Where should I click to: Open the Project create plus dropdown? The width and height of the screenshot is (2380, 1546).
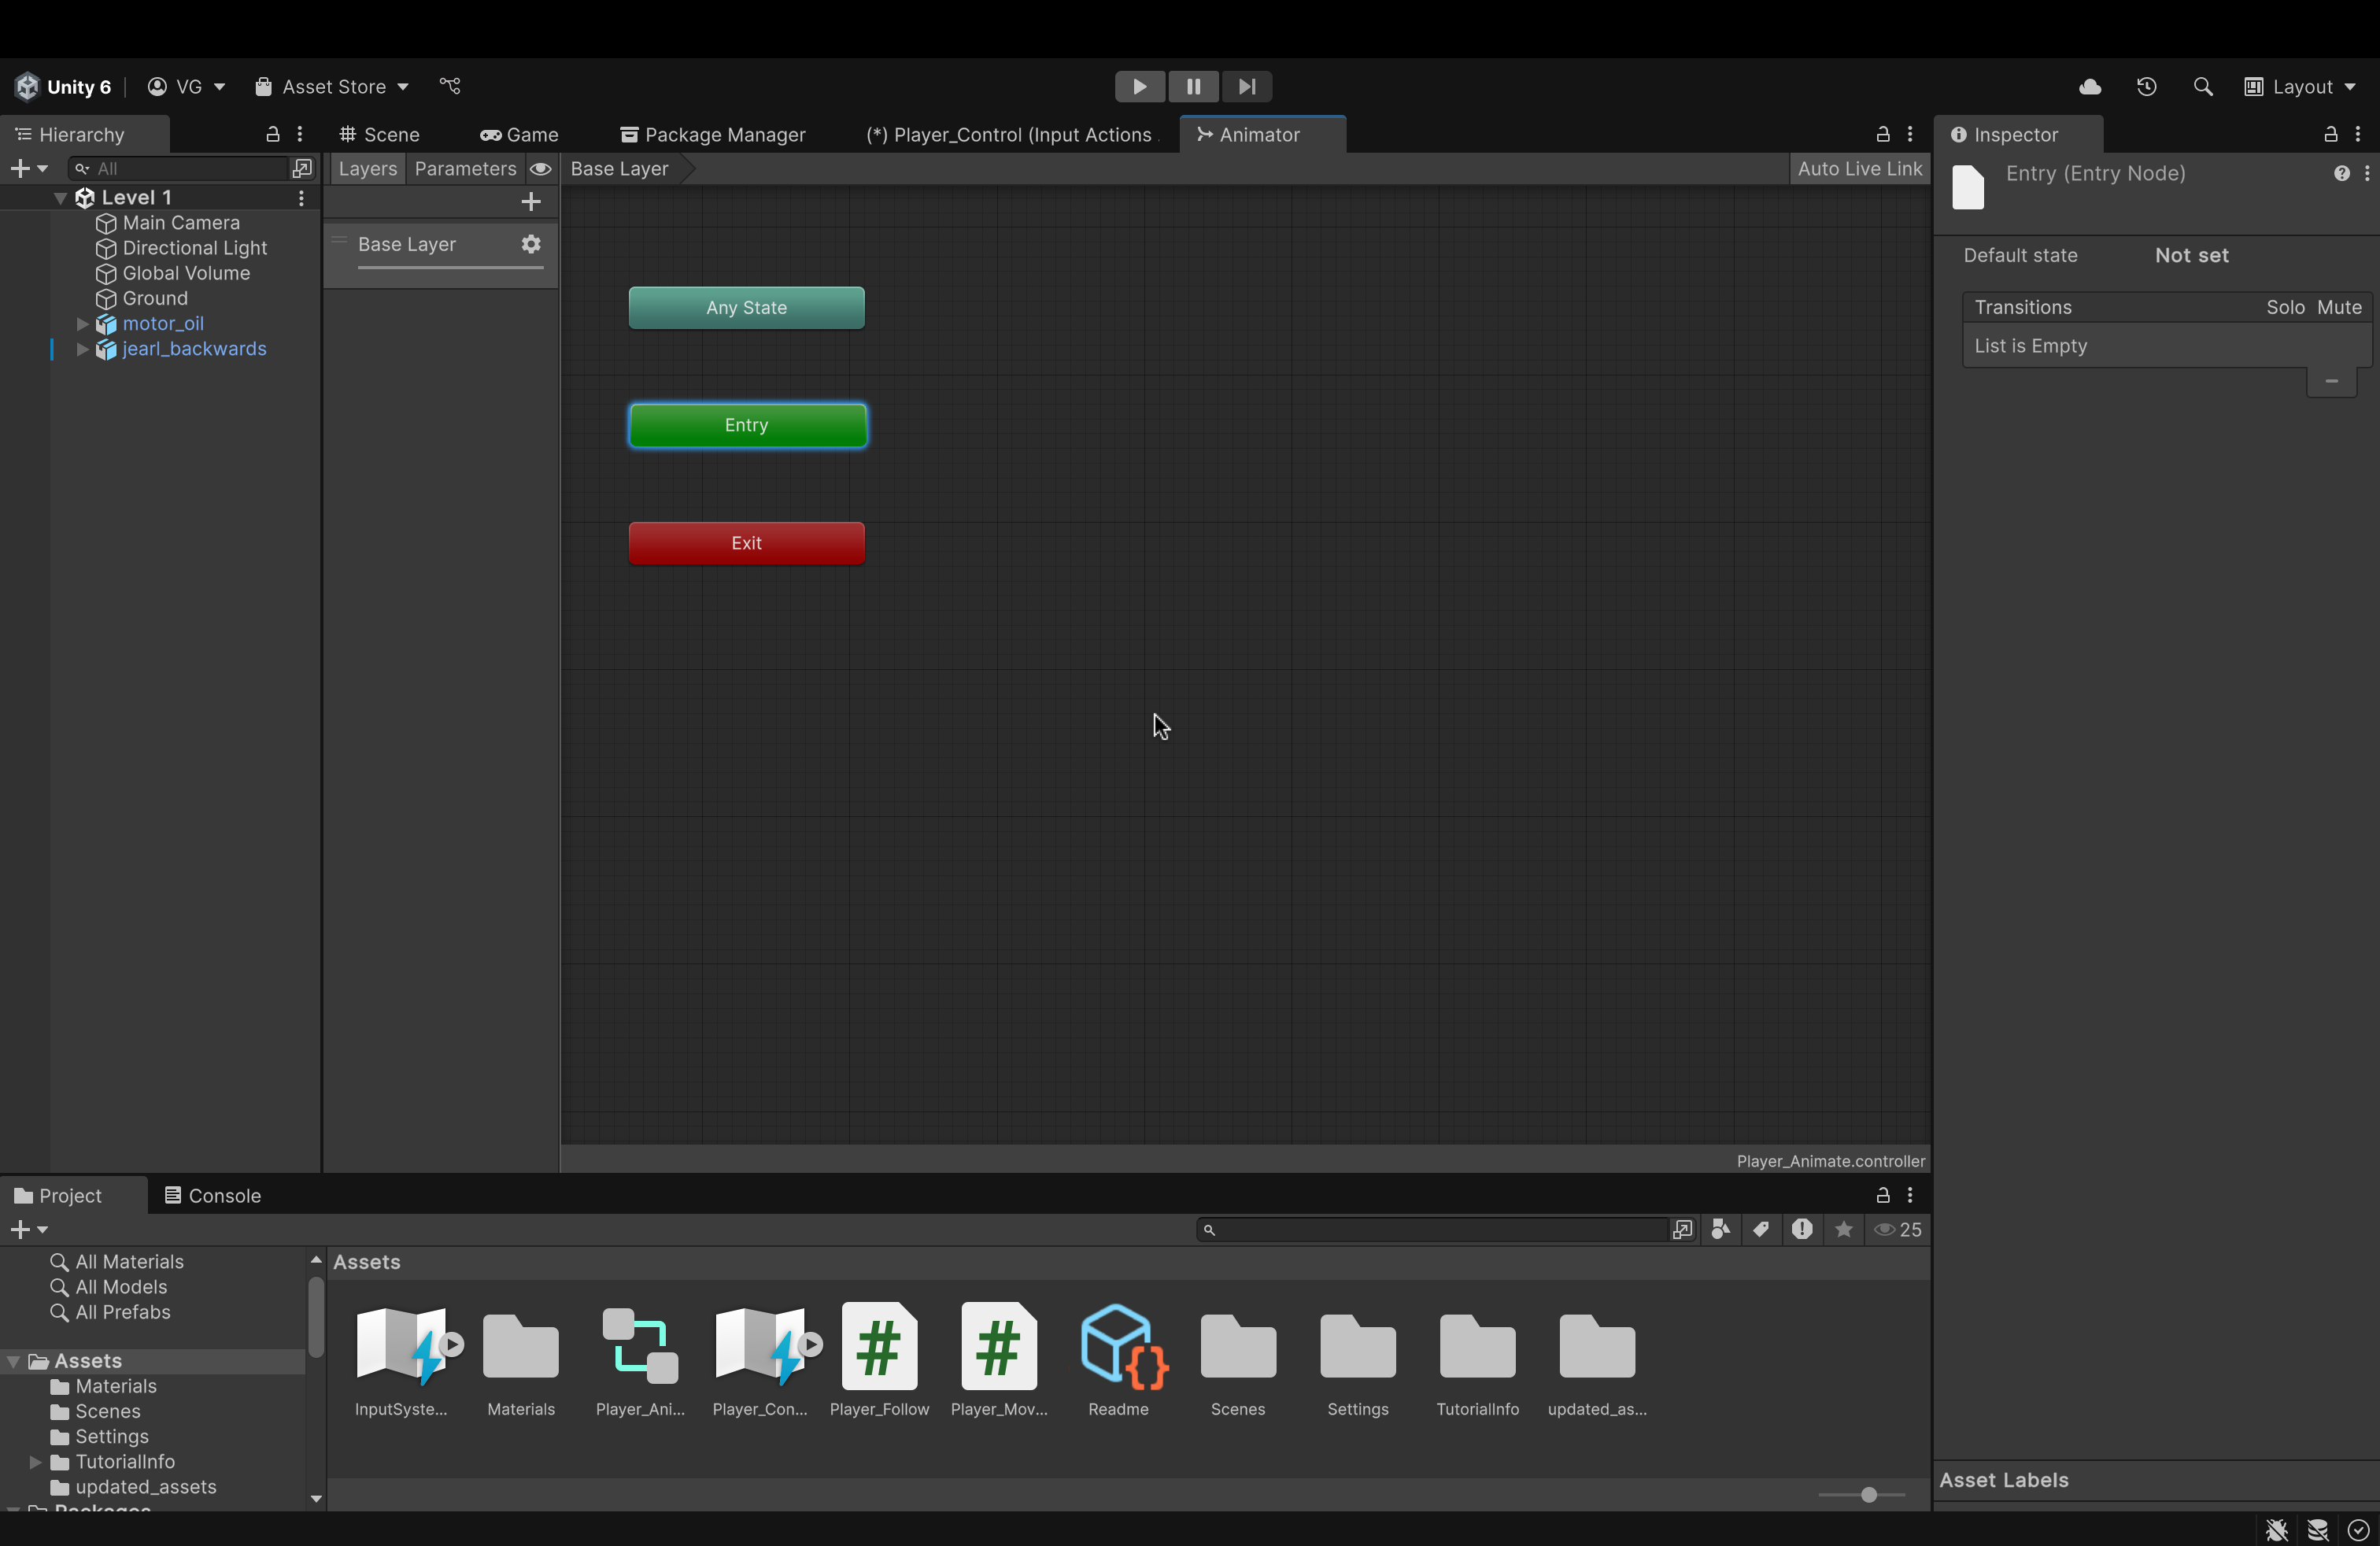pyautogui.click(x=29, y=1229)
